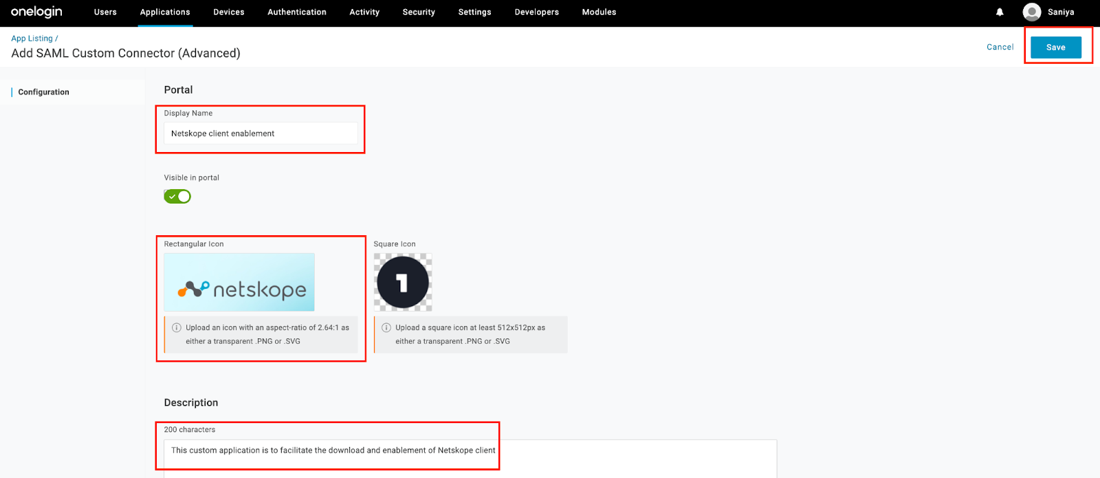Open the Users menu
Viewport: 1100px width, 478px height.
pyautogui.click(x=105, y=12)
